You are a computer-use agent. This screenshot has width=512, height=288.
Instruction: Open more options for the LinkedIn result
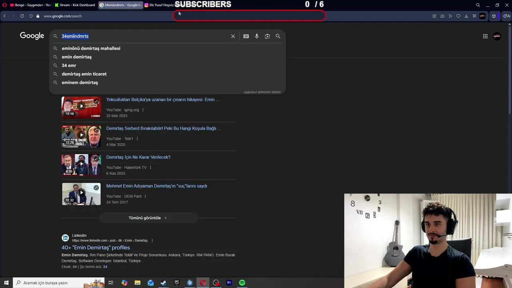[x=152, y=240]
